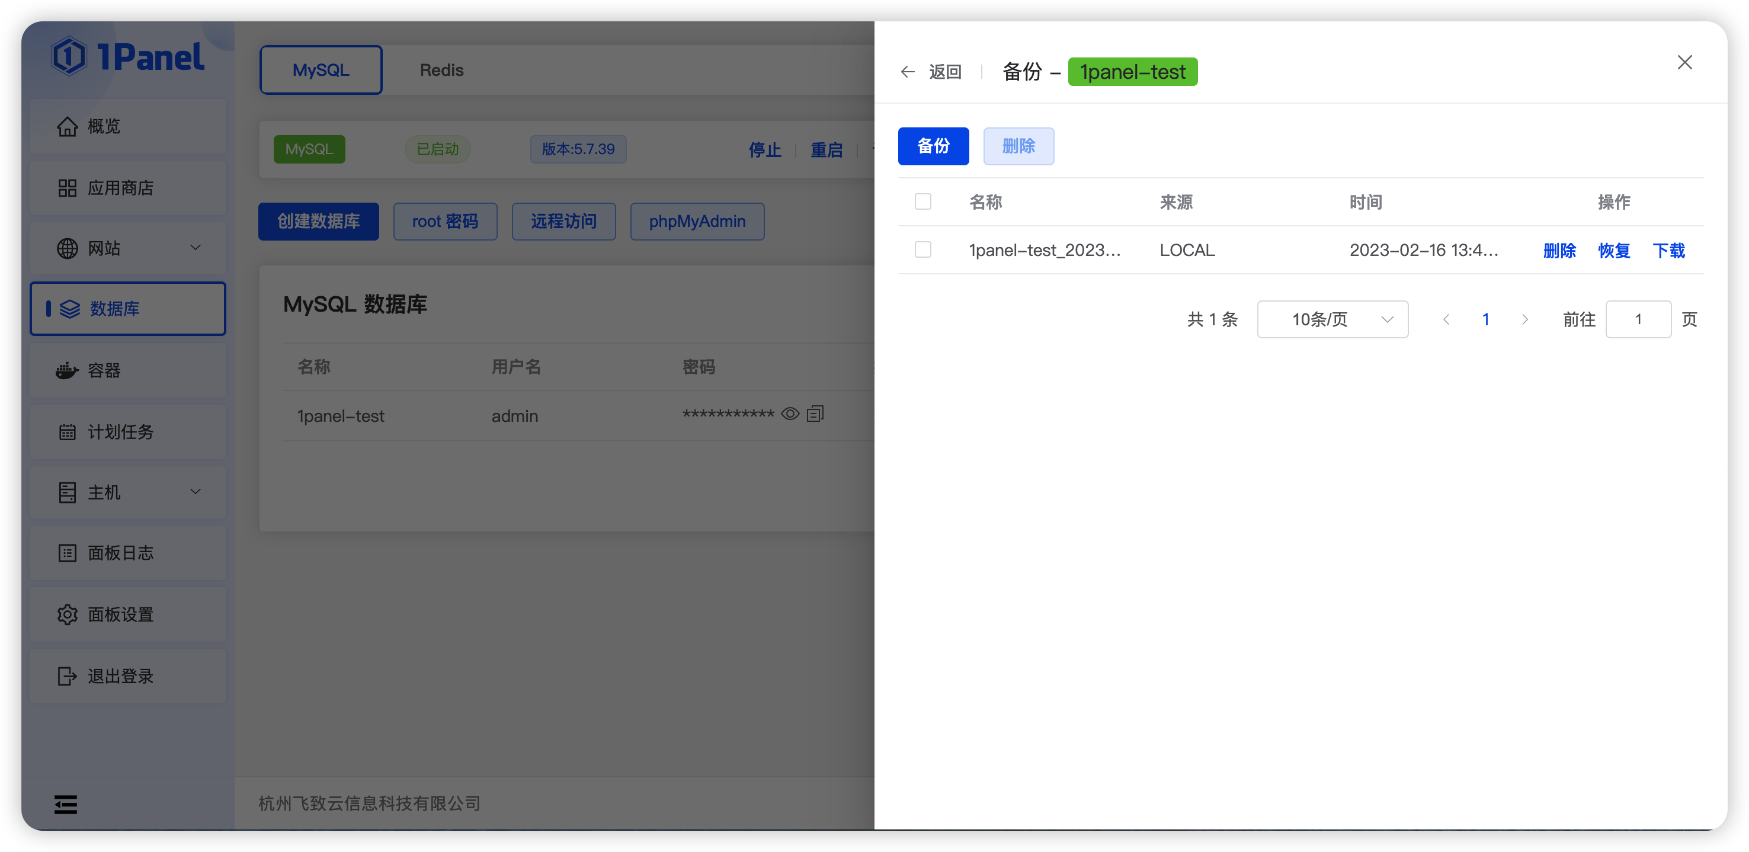Viewport: 1749px width, 852px height.
Task: Select the 容器 Docker container icon
Action: (x=67, y=371)
